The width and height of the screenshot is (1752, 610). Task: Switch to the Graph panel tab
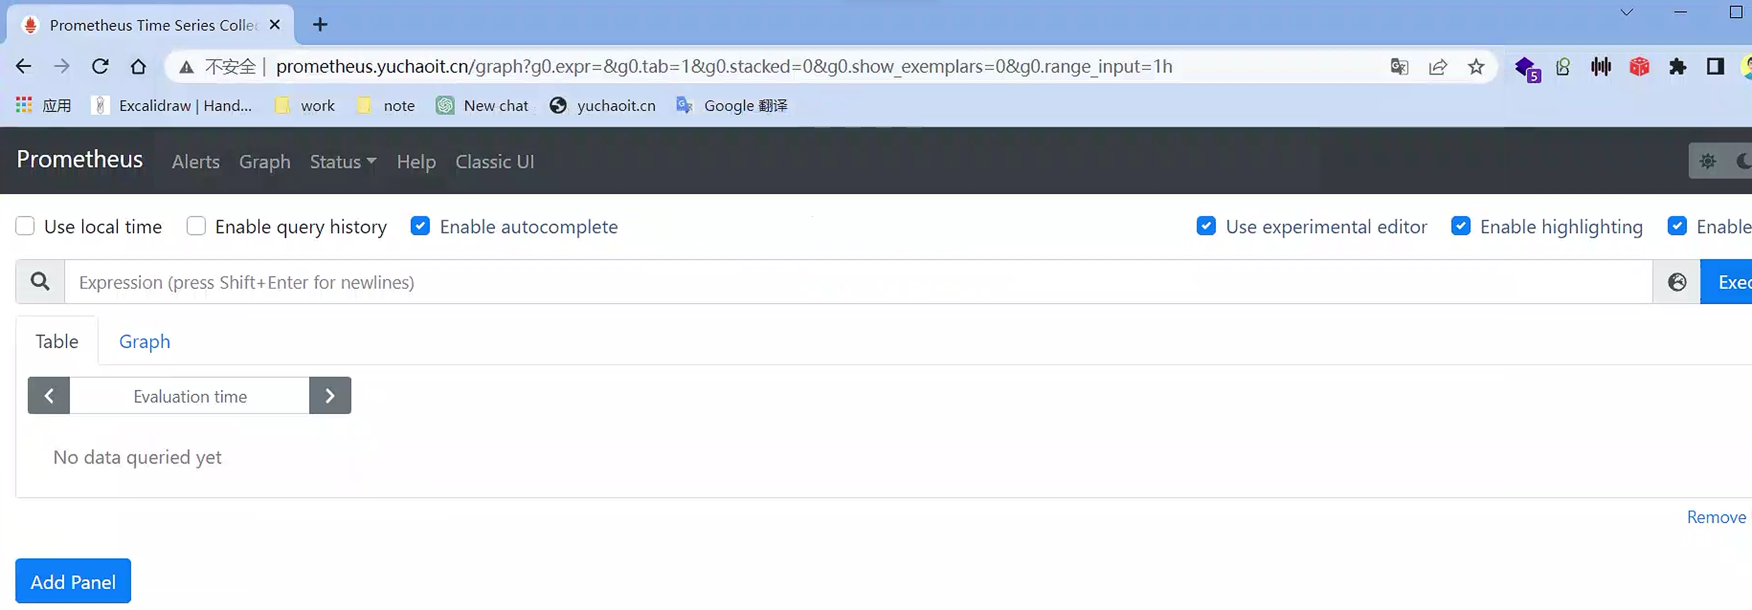tap(144, 341)
